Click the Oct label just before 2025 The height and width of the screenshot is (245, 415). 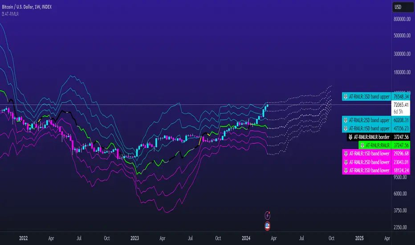point(331,238)
